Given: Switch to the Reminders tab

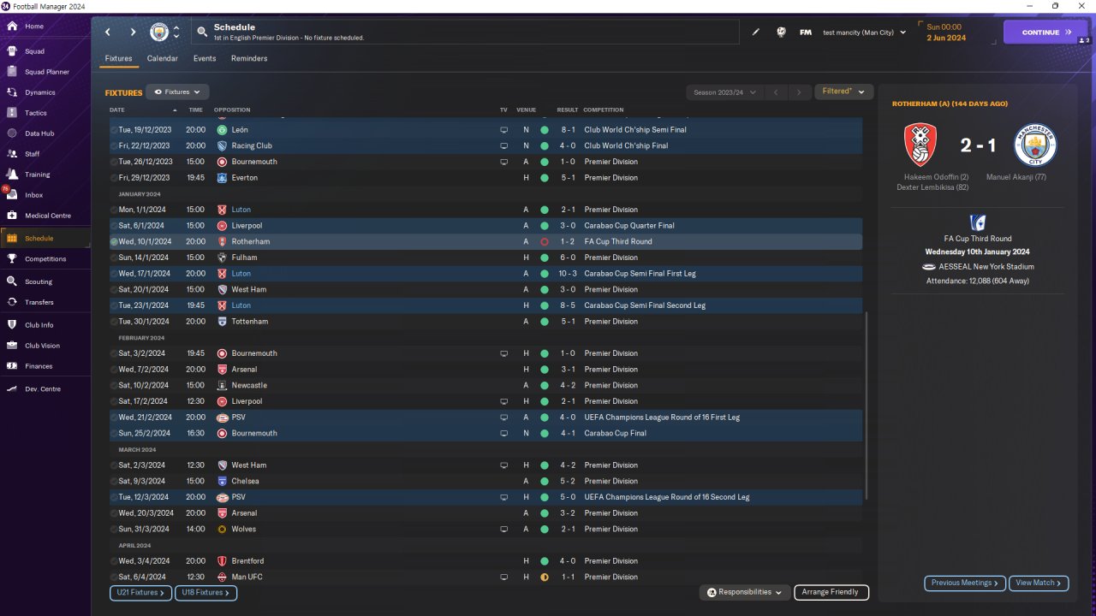Looking at the screenshot, I should pyautogui.click(x=249, y=58).
